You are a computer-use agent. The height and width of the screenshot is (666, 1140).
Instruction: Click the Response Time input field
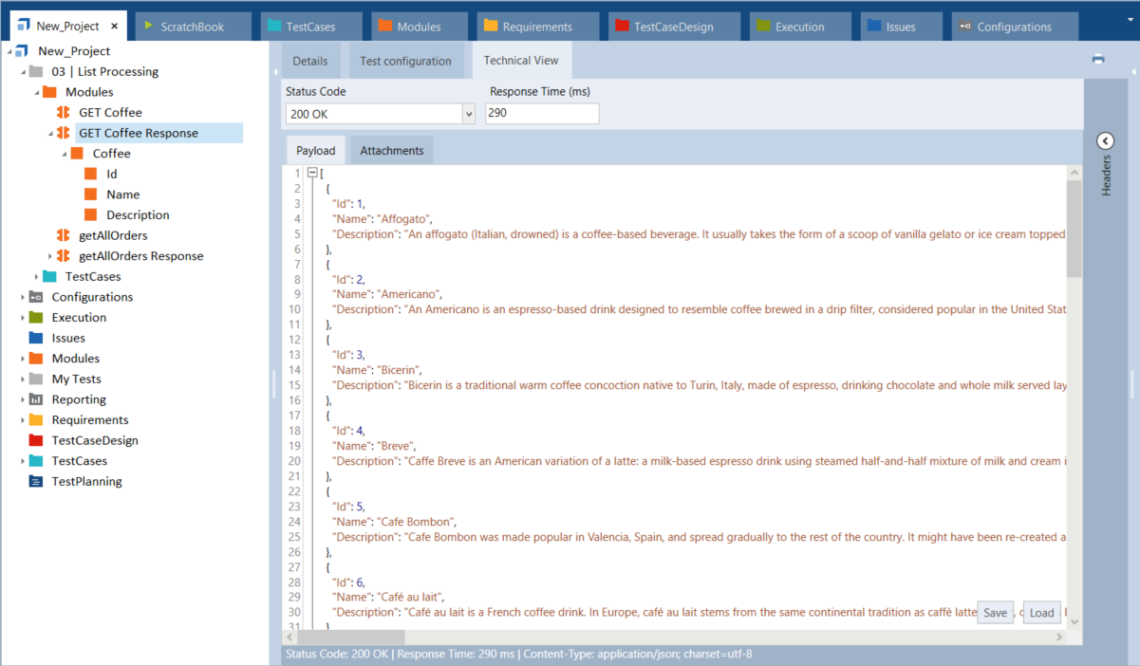[542, 114]
